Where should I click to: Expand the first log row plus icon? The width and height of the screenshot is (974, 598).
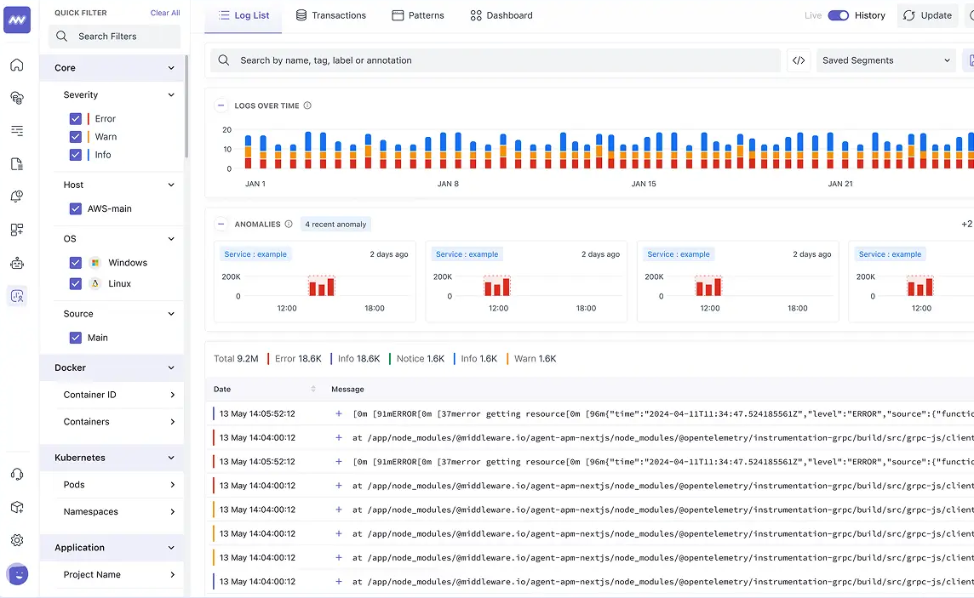click(339, 413)
